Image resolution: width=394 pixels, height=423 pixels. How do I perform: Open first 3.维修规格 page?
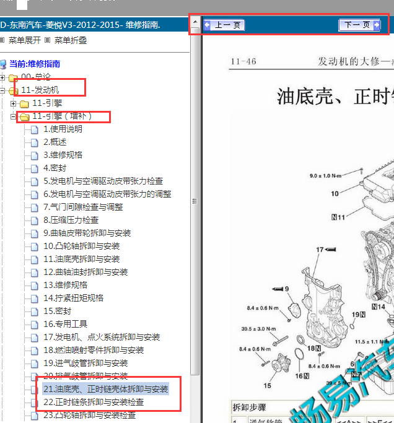63,155
